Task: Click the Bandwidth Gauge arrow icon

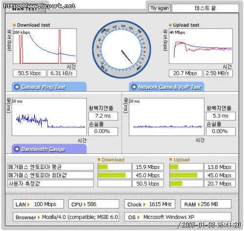Action: click(x=17, y=149)
